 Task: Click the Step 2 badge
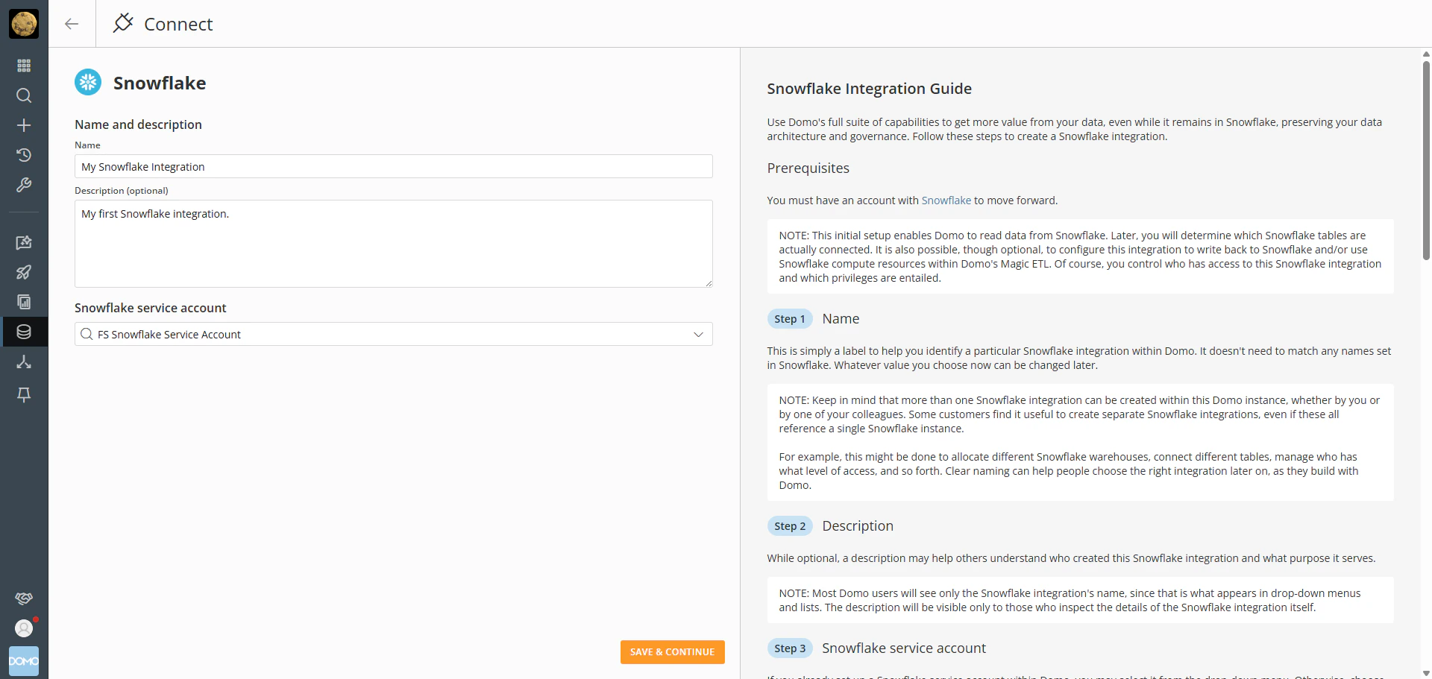(x=790, y=526)
